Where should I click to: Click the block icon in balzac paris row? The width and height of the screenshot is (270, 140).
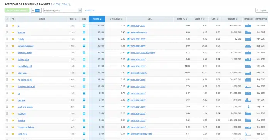tap(84, 60)
